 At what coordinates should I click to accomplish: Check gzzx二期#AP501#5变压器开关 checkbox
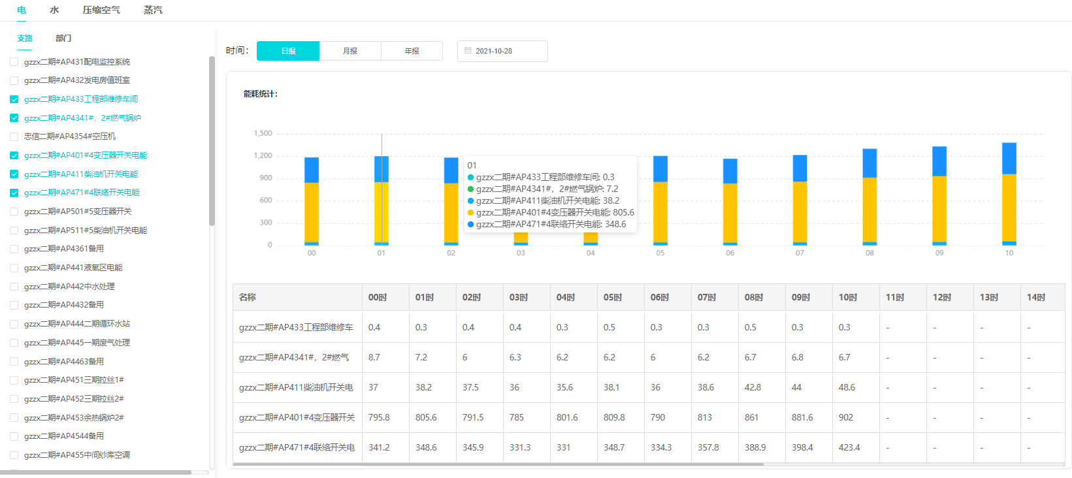click(x=14, y=212)
